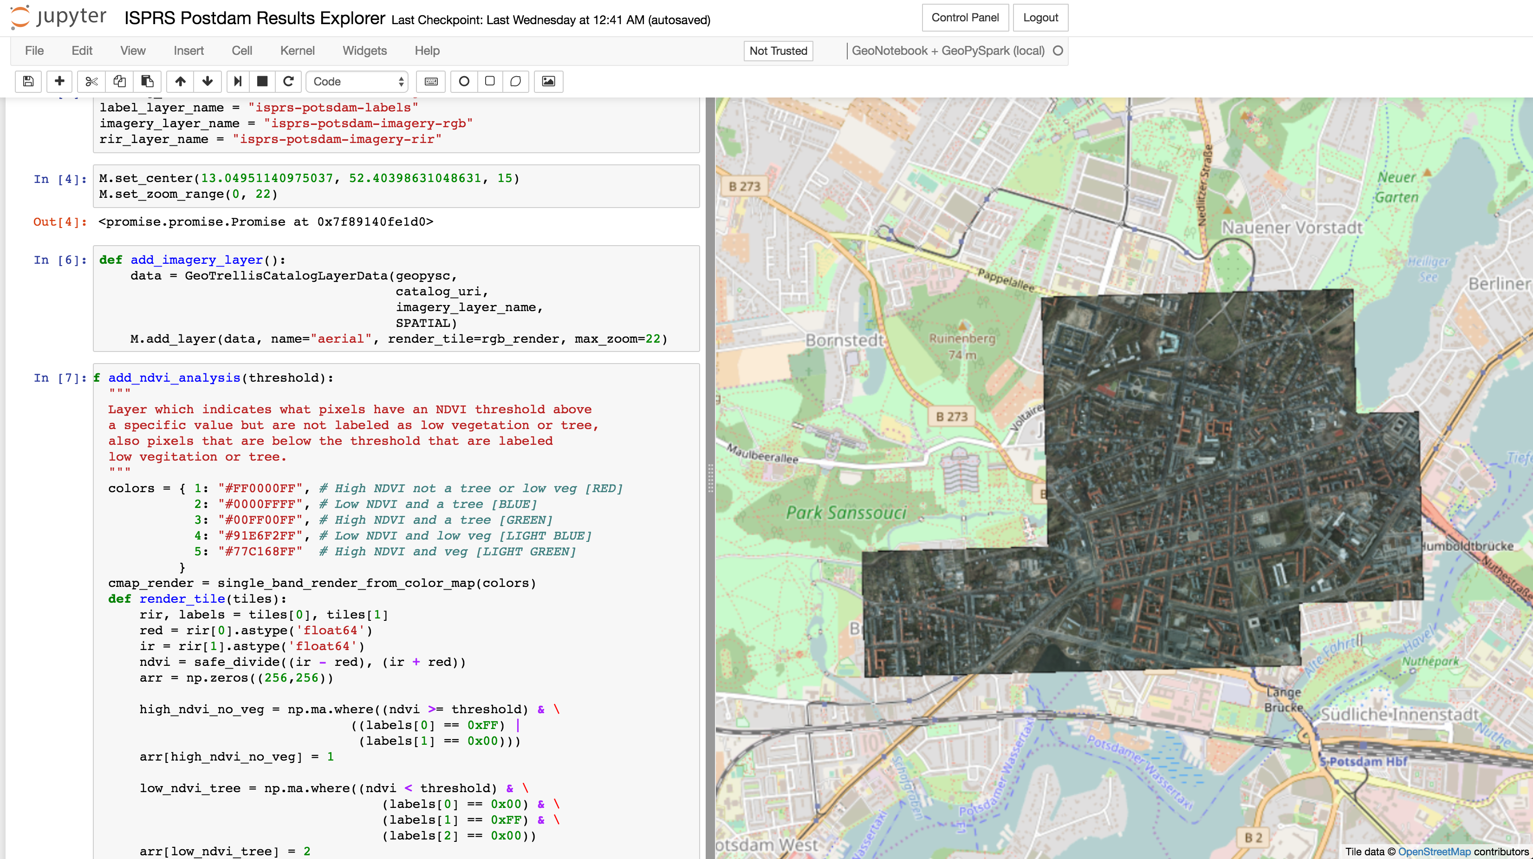This screenshot has width=1533, height=859.
Task: Toggle the Not Trusted notebook button
Action: coord(778,51)
